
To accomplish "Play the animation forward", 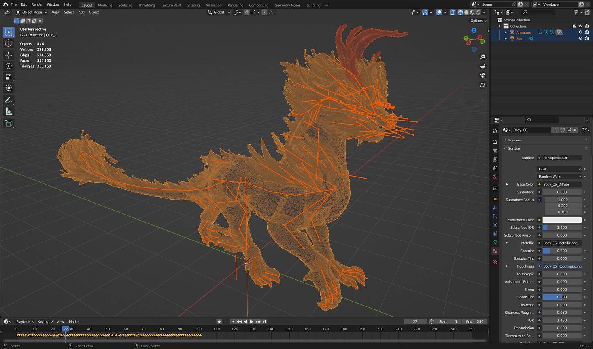I will (251, 321).
